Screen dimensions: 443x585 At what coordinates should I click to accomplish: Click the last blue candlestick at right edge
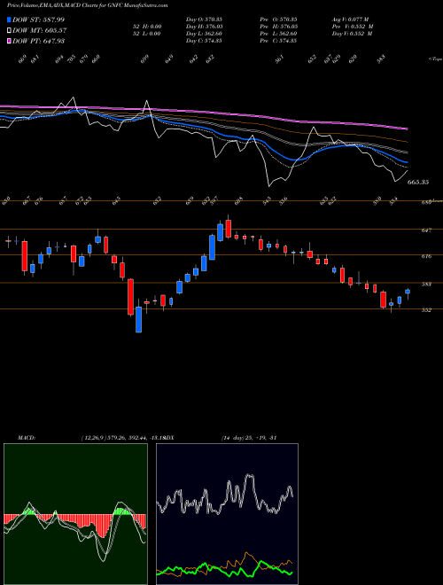[x=408, y=292]
